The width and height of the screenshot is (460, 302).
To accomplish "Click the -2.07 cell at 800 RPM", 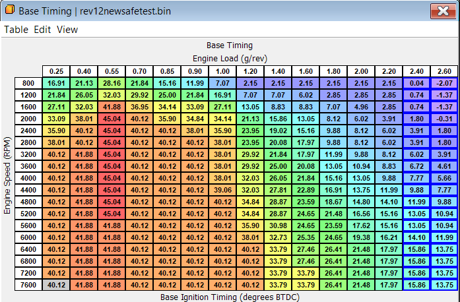I will pyautogui.click(x=444, y=83).
